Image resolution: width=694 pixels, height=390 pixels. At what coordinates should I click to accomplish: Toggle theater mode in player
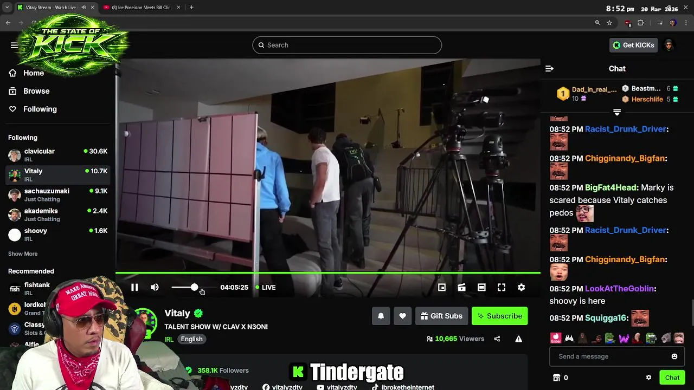coord(481,288)
